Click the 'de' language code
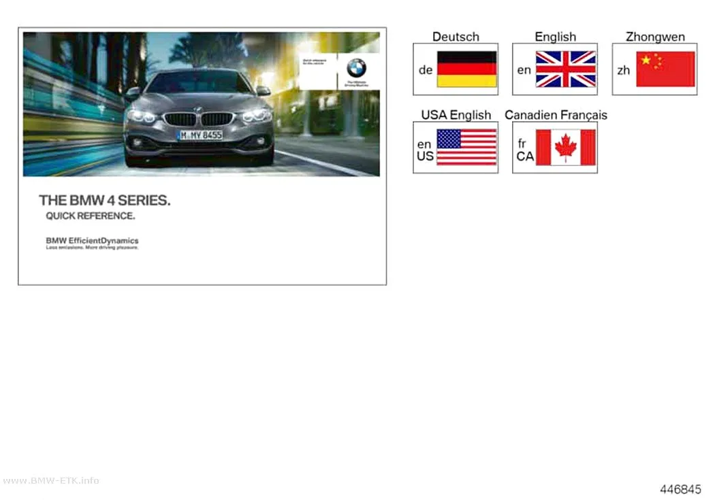Screen dimensions: 715x500 point(426,70)
